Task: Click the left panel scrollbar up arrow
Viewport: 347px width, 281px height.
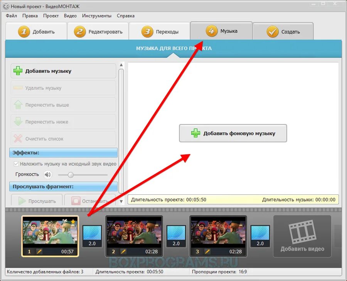Action: click(x=121, y=65)
